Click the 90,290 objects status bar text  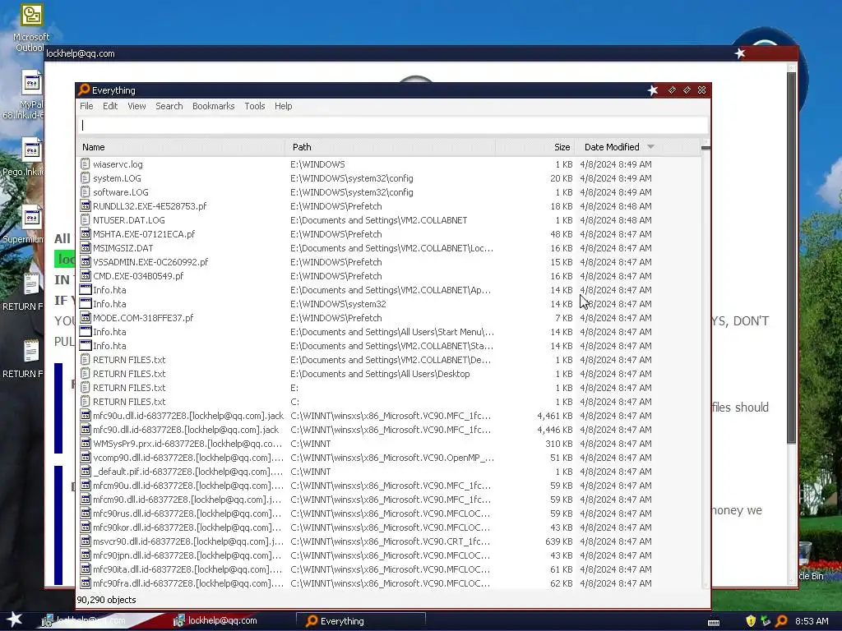[106, 600]
